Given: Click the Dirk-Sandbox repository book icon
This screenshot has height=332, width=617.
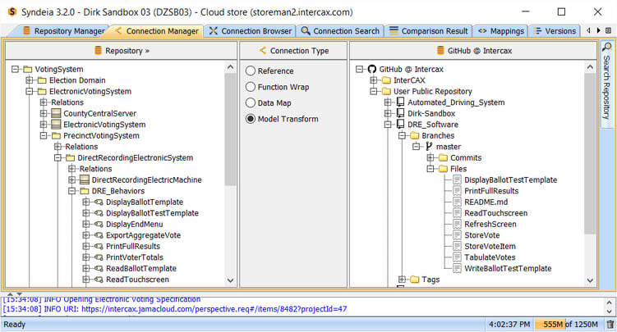Looking at the screenshot, I should pos(401,113).
